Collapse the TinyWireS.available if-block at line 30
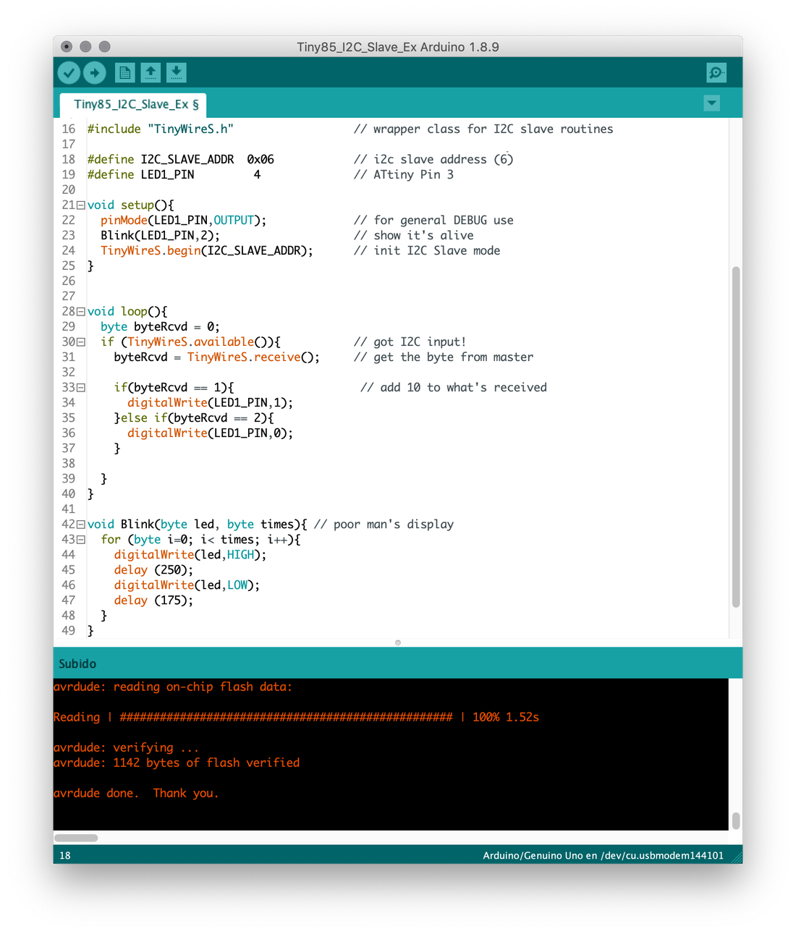Screen dimensions: 796x934 tap(81, 342)
